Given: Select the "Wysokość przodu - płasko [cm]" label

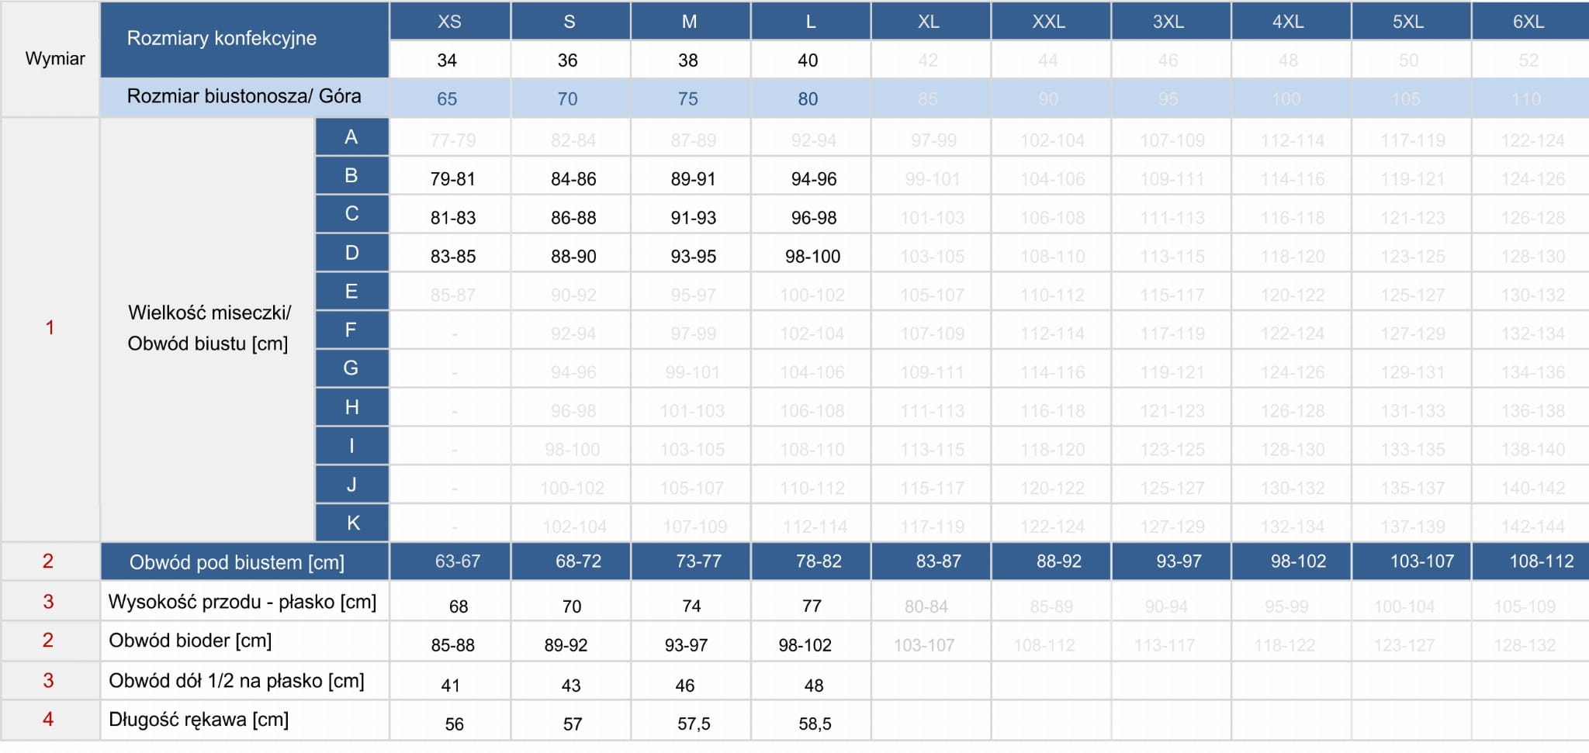Looking at the screenshot, I should point(242,602).
